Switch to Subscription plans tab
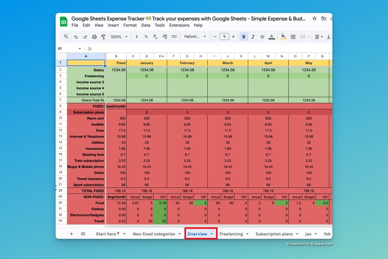This screenshot has width=388, height=259. click(274, 234)
